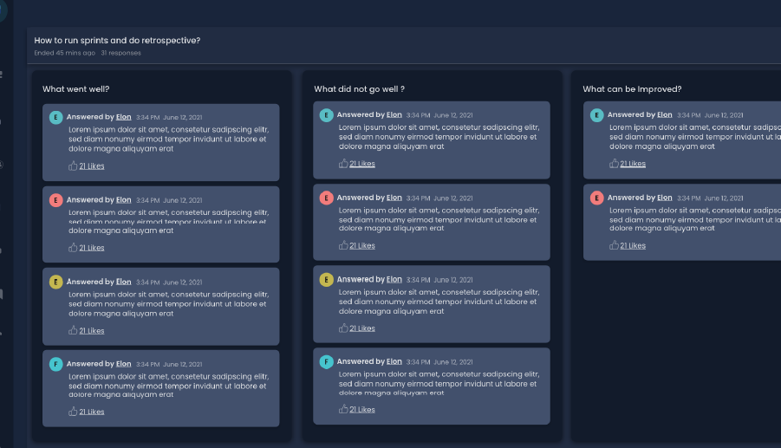Image resolution: width=781 pixels, height=448 pixels.
Task: Open Elon's profile link on first 'What went well?' card
Action: [x=124, y=117]
